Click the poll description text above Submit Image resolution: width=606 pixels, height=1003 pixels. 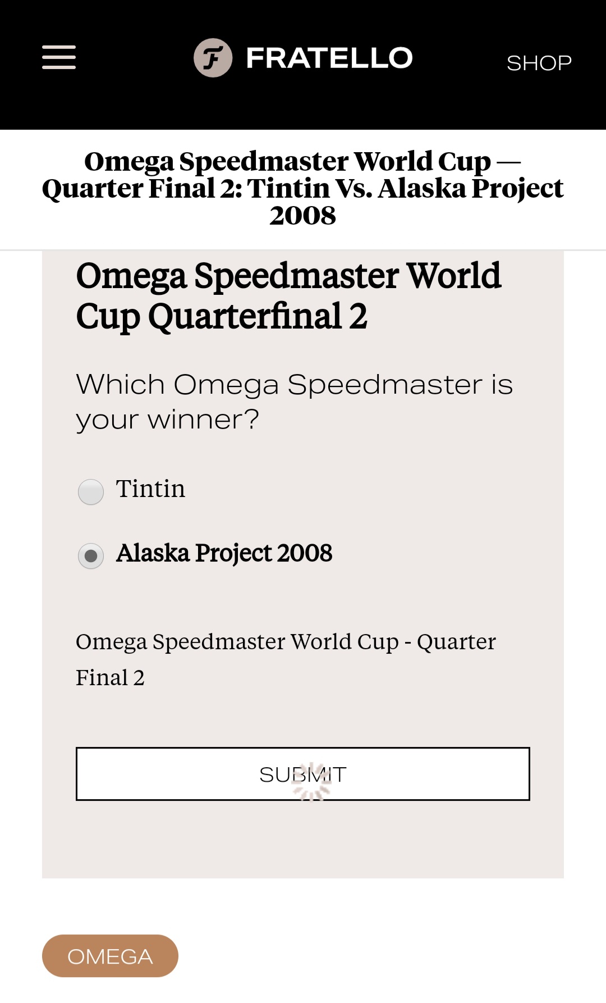point(286,659)
